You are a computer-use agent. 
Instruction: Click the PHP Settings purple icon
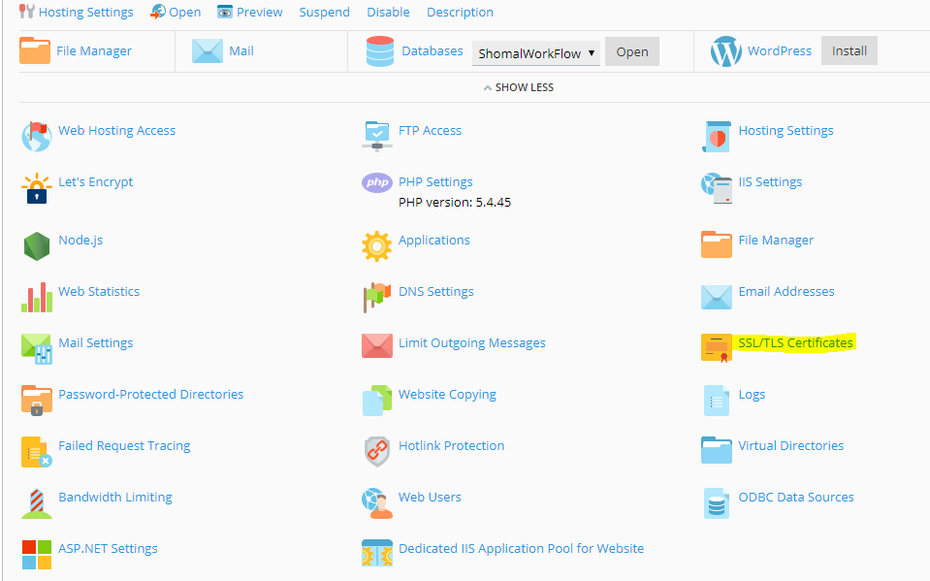coord(376,183)
